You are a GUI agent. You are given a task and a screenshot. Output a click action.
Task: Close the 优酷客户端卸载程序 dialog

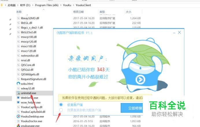tap(179, 33)
